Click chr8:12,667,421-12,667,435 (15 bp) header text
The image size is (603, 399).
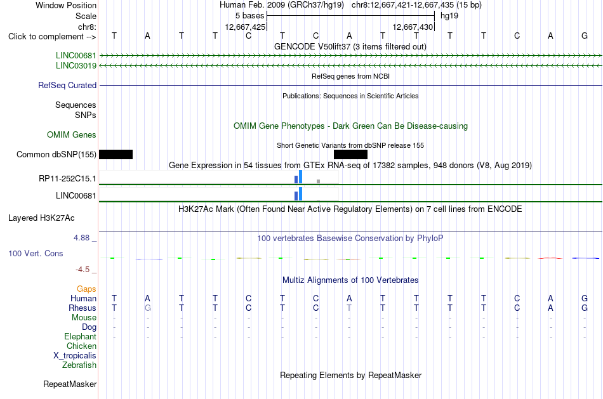[x=416, y=5]
